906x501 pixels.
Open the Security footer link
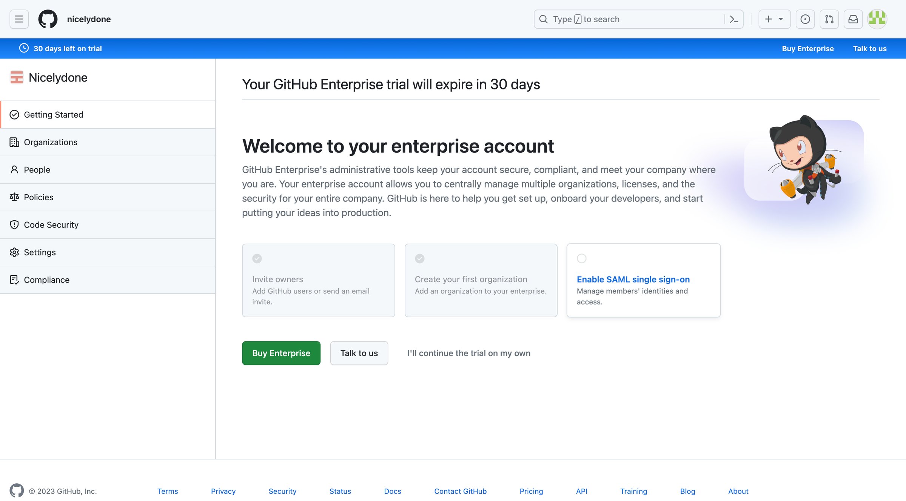click(x=282, y=491)
